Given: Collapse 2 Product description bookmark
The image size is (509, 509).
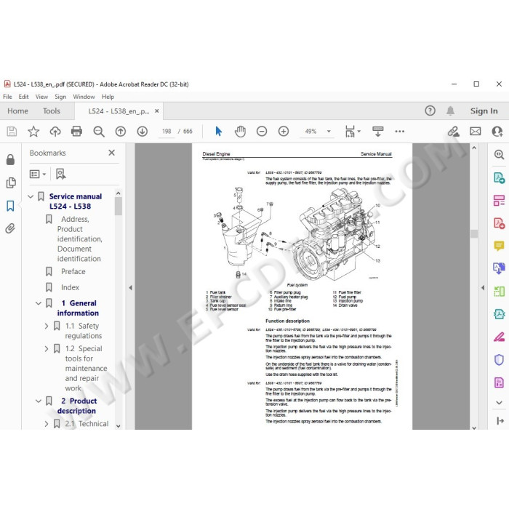Looking at the screenshot, I should (39, 401).
